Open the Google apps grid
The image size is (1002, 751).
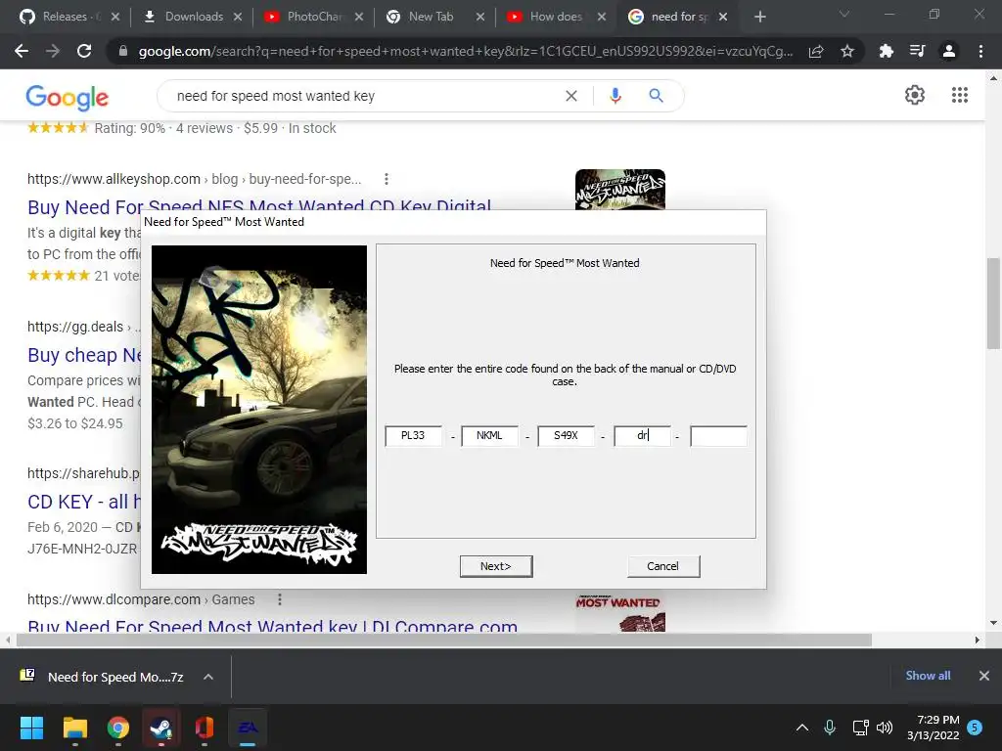[960, 95]
